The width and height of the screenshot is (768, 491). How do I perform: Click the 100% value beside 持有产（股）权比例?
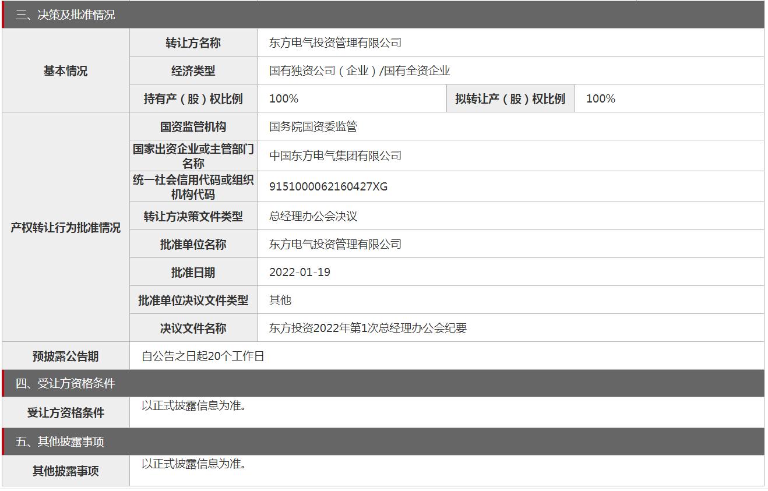(x=284, y=98)
